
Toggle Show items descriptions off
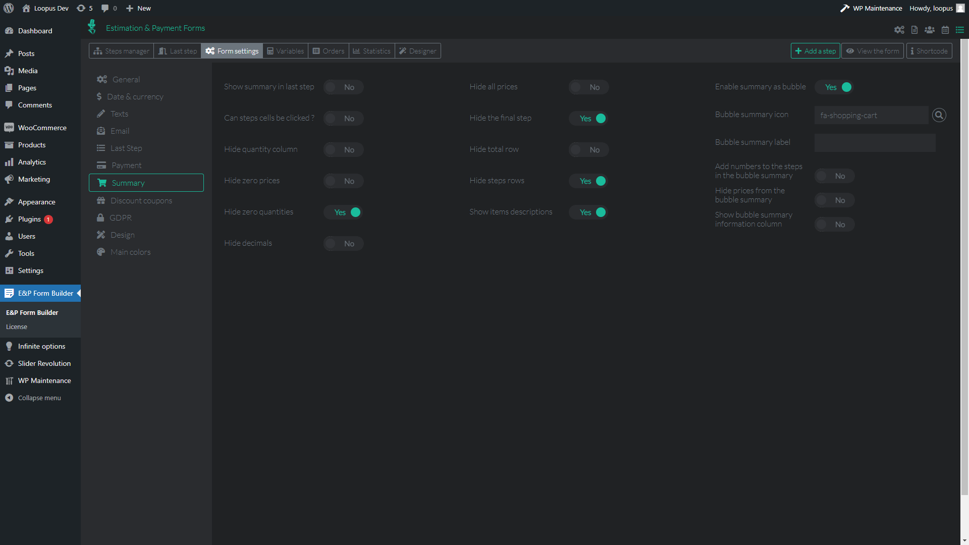[588, 212]
